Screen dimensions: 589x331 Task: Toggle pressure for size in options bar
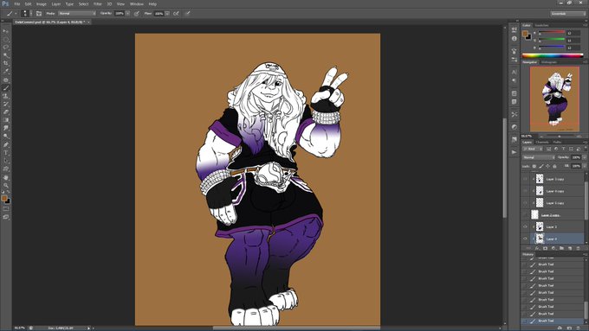187,14
